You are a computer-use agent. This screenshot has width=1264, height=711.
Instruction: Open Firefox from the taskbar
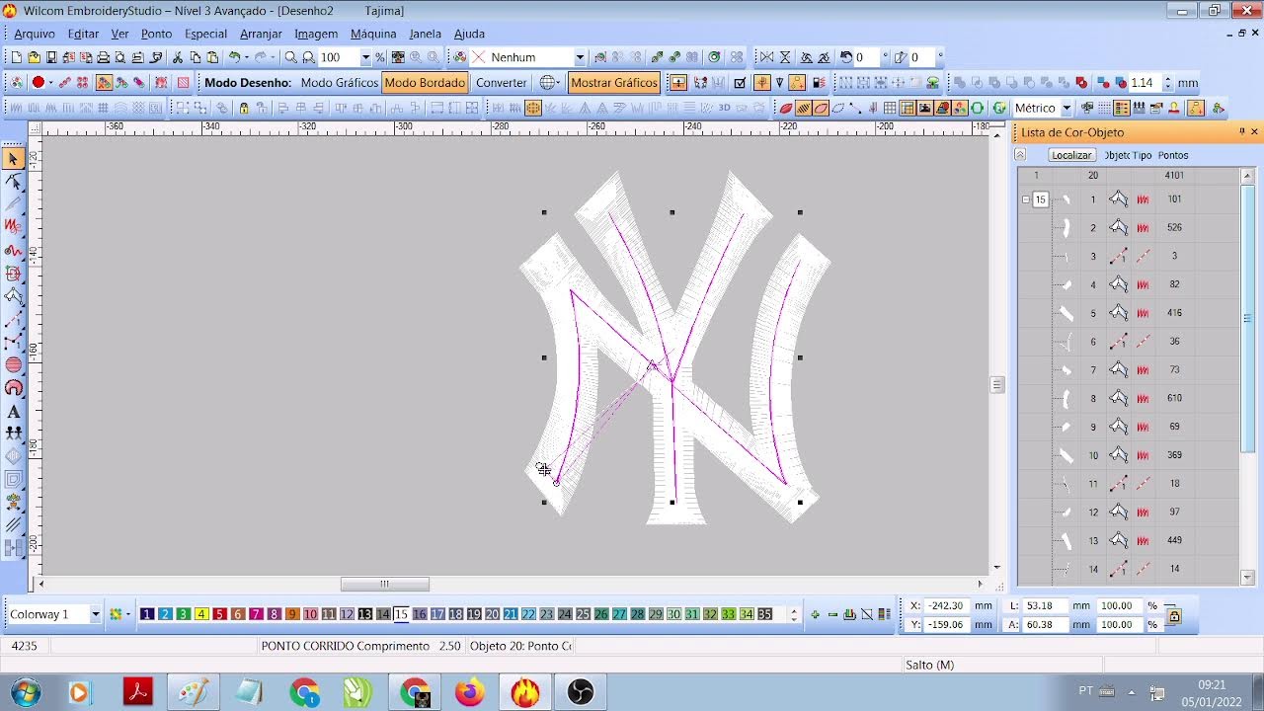[x=470, y=692]
